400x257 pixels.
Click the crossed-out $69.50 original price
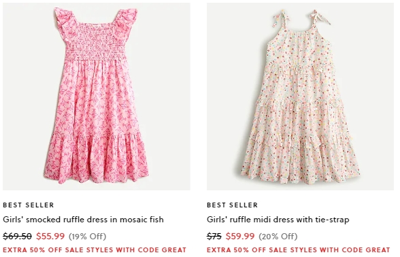18,236
